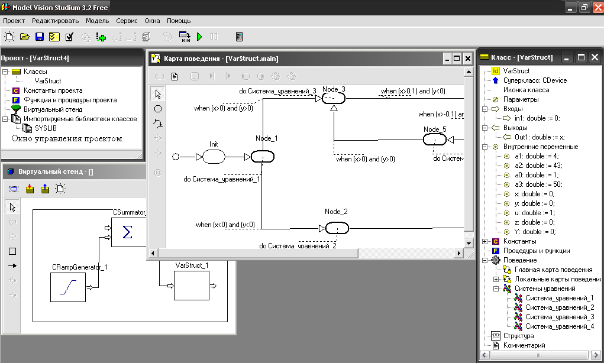Viewport: 604px width, 363px height.
Task: Select the square block tool in Virtual stand
Action: click(12, 251)
